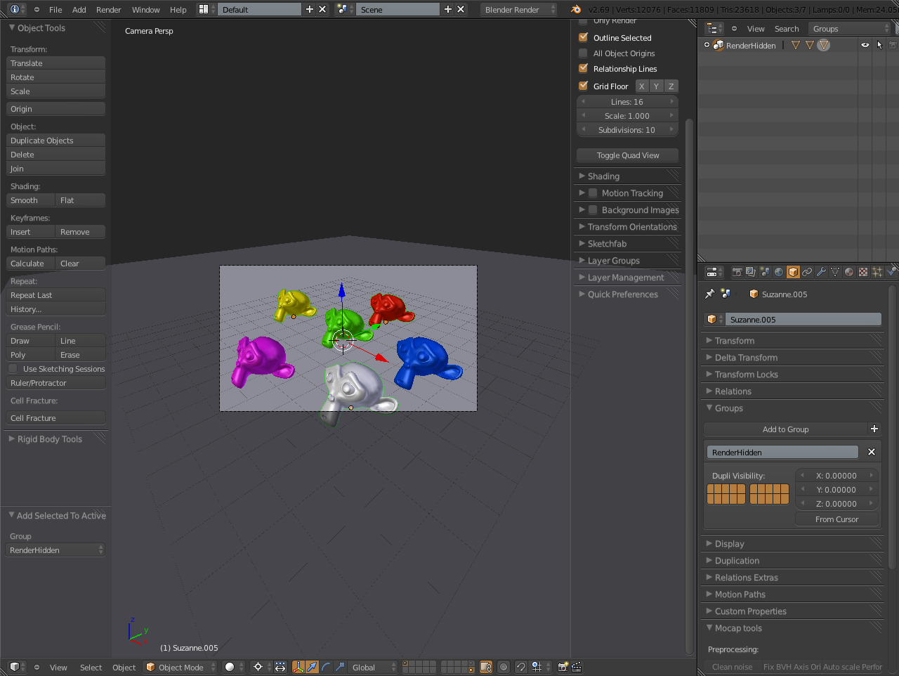Screen dimensions: 899x676
Task: Click the Toggle Quad View button
Action: (627, 155)
